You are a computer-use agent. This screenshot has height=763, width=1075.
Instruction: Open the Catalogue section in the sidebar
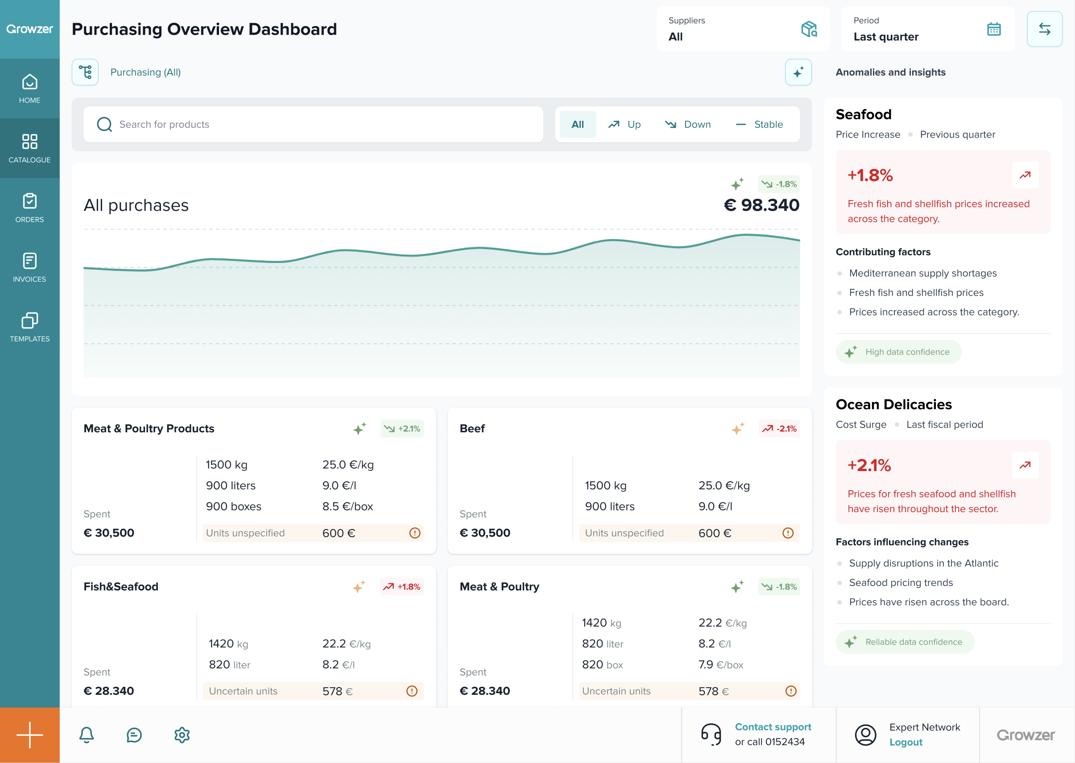[x=29, y=148]
